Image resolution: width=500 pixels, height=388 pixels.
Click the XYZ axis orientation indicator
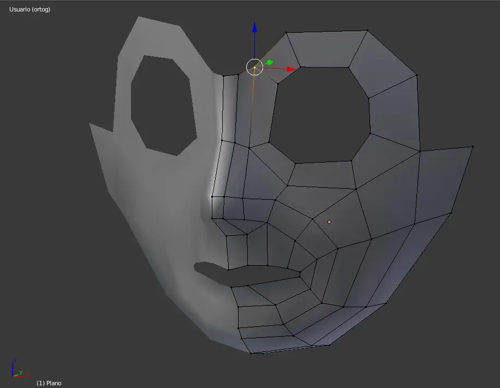(x=16, y=368)
